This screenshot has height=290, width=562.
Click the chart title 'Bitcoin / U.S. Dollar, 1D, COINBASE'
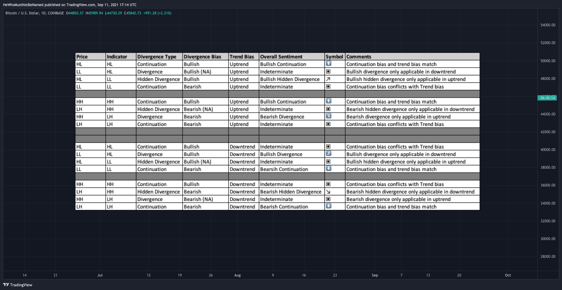click(35, 13)
